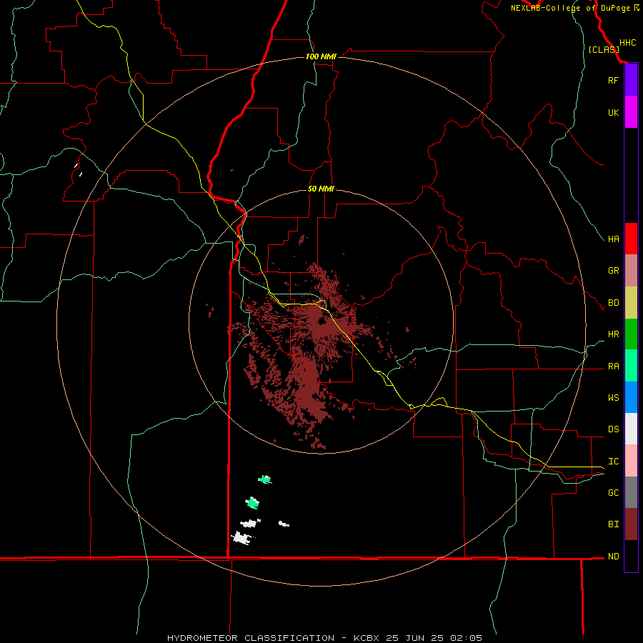This screenshot has height=643, width=643.
Task: Click the HA legend label
Action: coord(613,239)
